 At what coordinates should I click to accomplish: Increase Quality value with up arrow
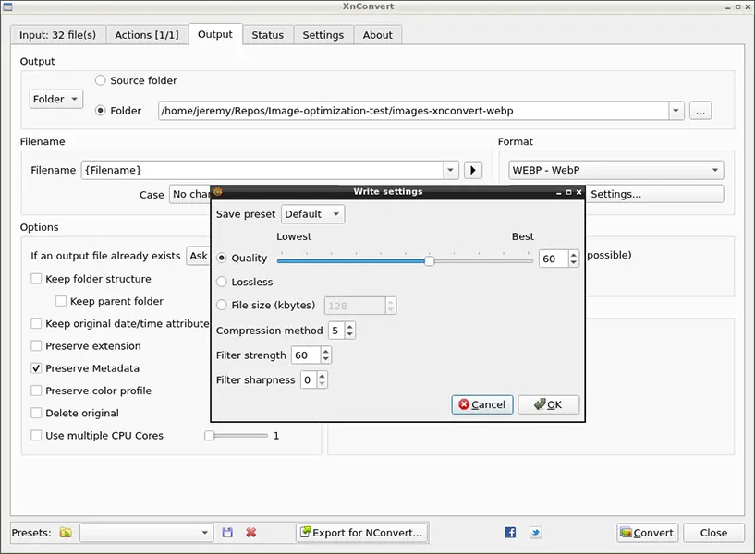point(574,255)
